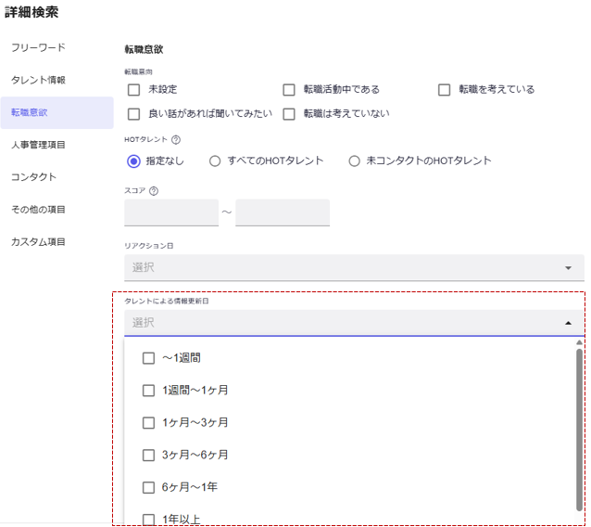This screenshot has height=527, width=591.
Task: Click the help icon beside スコア
Action: click(154, 191)
